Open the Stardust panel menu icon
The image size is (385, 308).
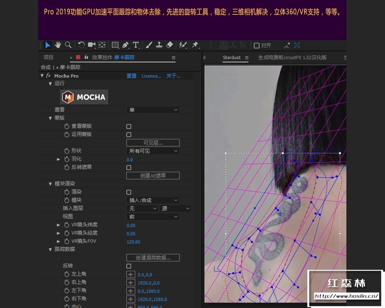pyautogui.click(x=247, y=57)
